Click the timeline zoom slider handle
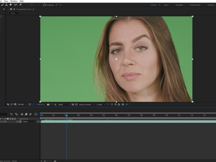Screen dimensions: 216x162 [x=45, y=161]
